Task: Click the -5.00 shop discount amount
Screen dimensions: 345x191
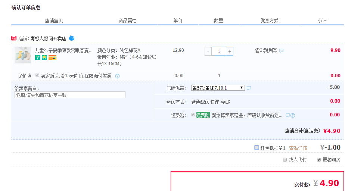Action: pos(334,87)
